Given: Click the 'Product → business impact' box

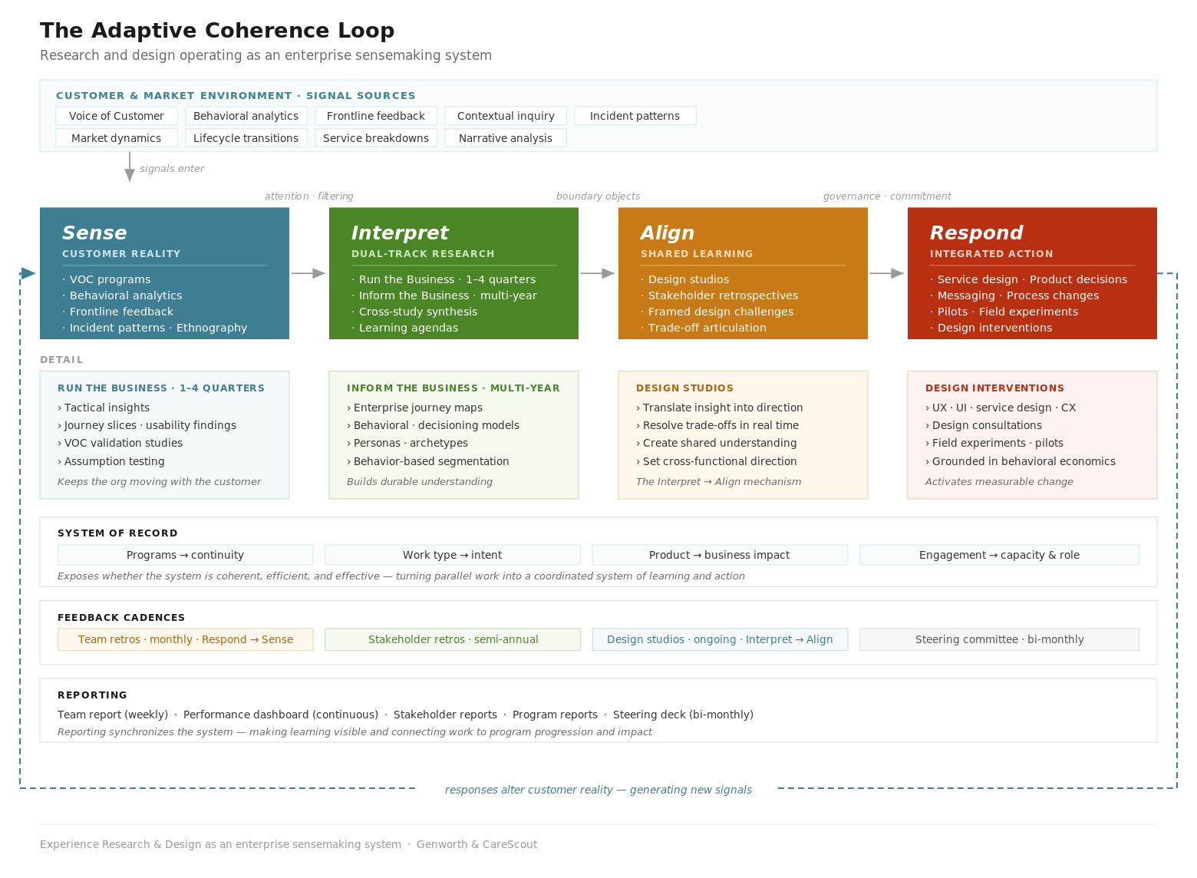Looking at the screenshot, I should click(720, 555).
